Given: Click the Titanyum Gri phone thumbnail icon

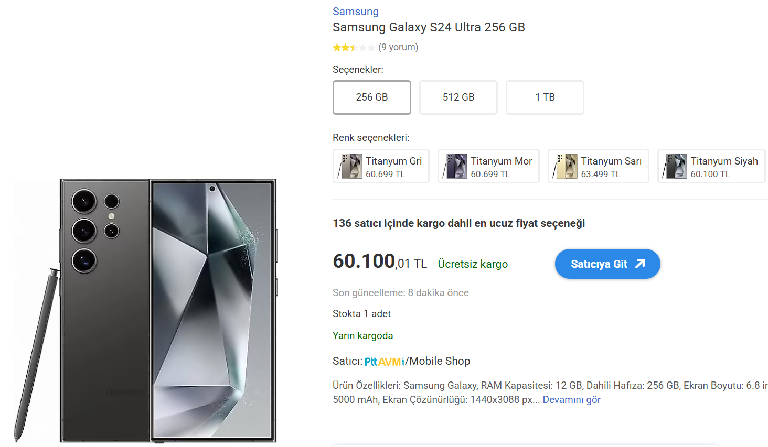Looking at the screenshot, I should click(x=350, y=166).
